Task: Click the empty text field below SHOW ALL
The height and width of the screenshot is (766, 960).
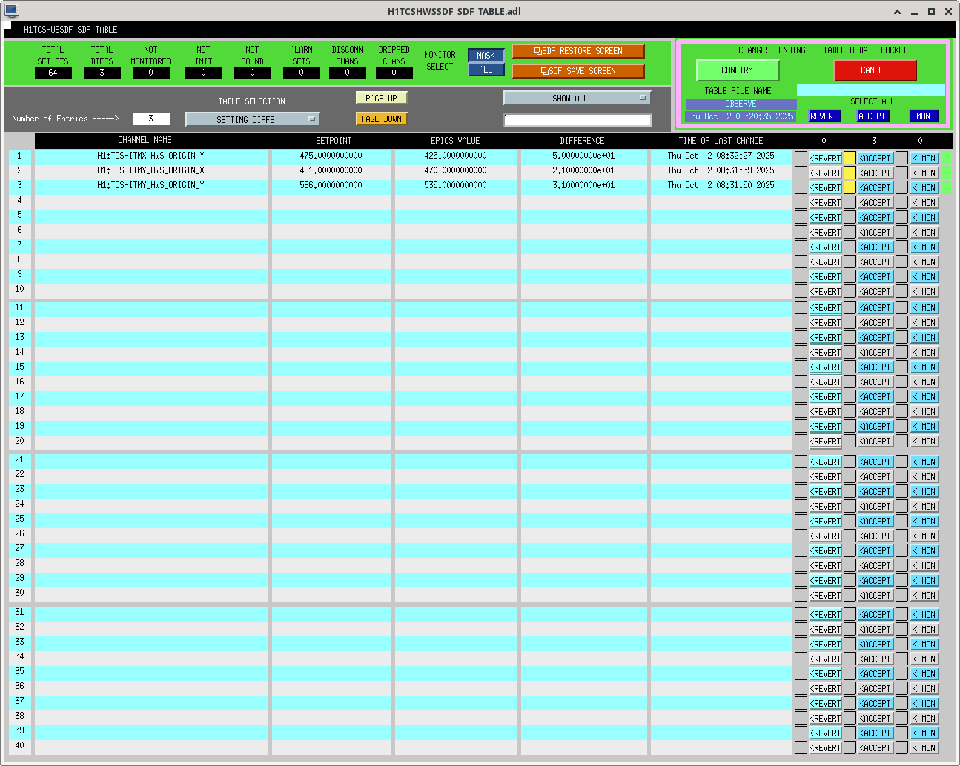Action: 577,120
